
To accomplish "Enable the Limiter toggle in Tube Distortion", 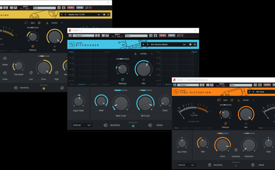I will coord(253,100).
